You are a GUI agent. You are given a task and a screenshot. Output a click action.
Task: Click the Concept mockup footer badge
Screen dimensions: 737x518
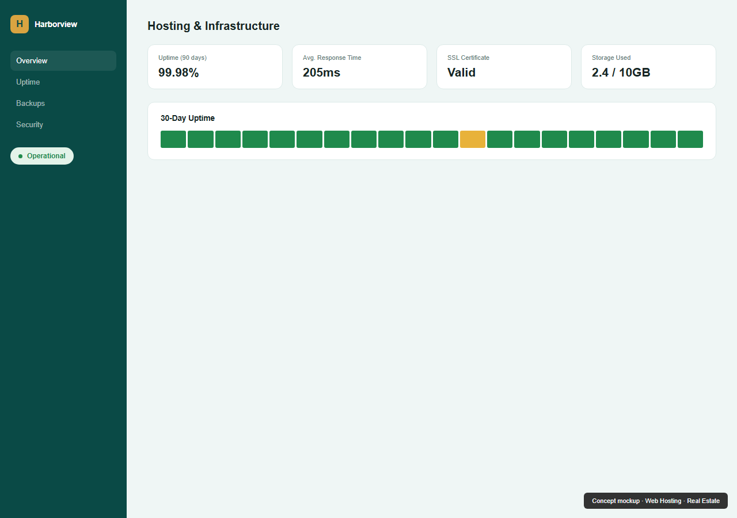coord(656,501)
